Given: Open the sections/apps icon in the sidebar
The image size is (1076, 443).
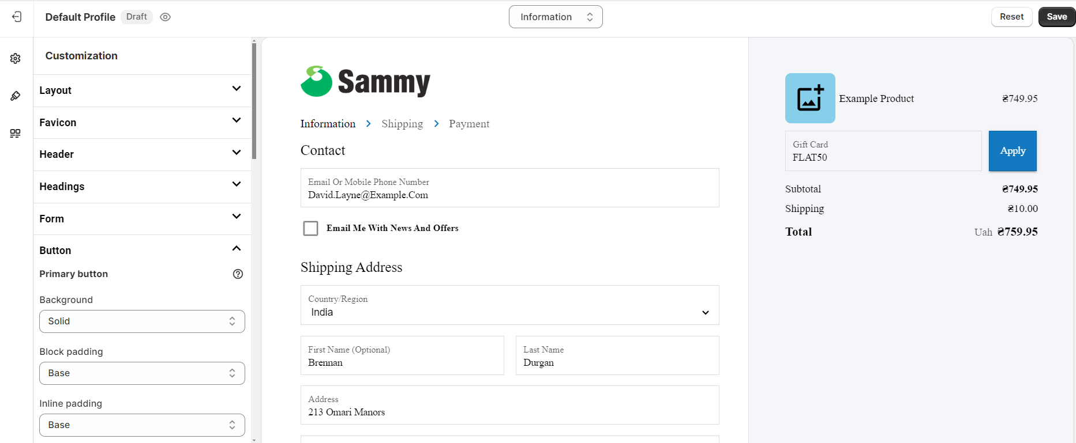Looking at the screenshot, I should click(x=16, y=134).
